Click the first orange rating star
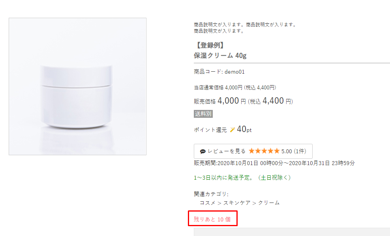Screen dimensions: 390x236 click(252, 151)
